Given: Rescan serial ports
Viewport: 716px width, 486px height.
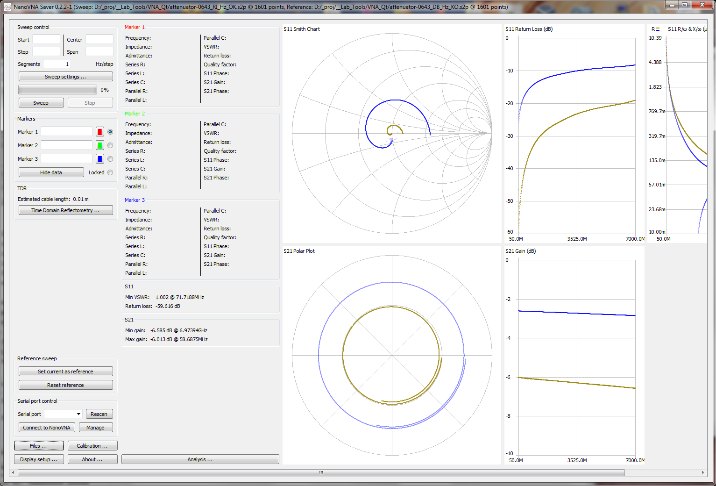Looking at the screenshot, I should (x=99, y=414).
